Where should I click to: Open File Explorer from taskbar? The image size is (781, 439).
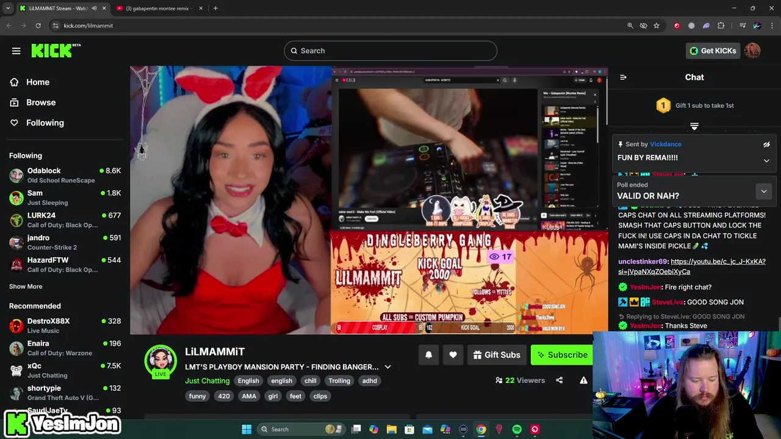392,429
